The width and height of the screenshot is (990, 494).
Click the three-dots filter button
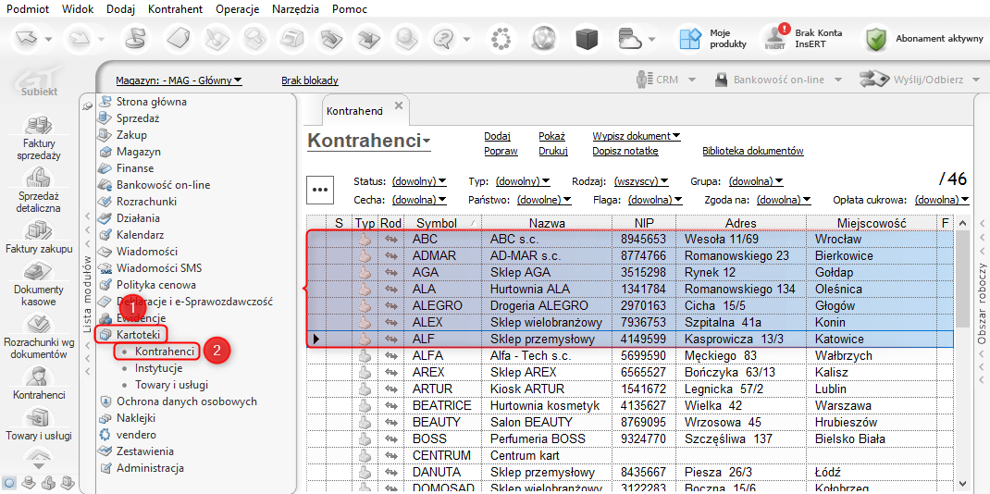tap(321, 190)
